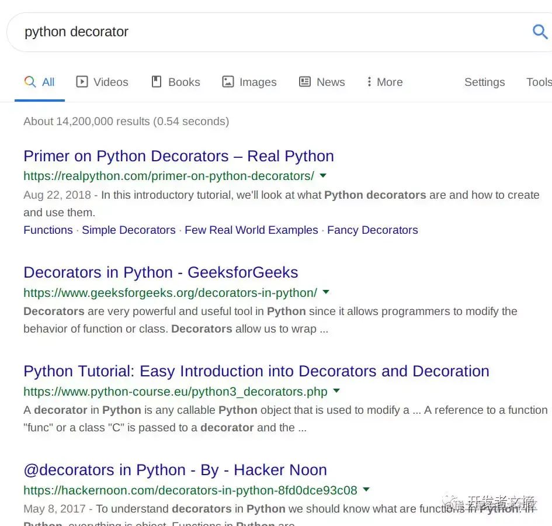Image resolution: width=552 pixels, height=526 pixels.
Task: Click the python-course.eu python3_decorators.php URL text
Action: 175,392
